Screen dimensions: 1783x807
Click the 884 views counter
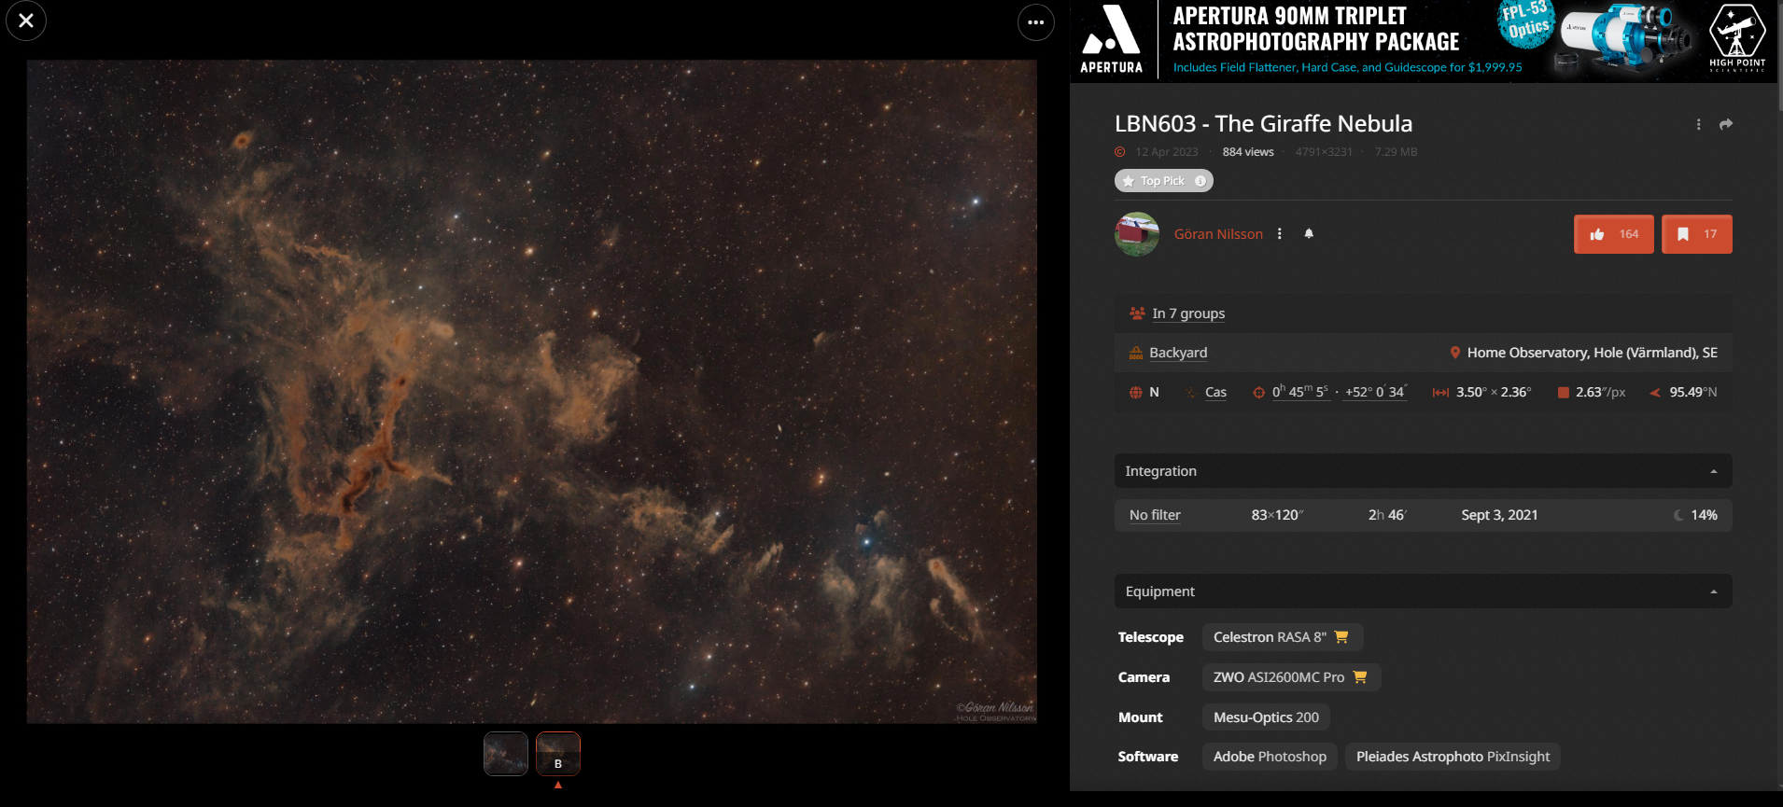1248,152
